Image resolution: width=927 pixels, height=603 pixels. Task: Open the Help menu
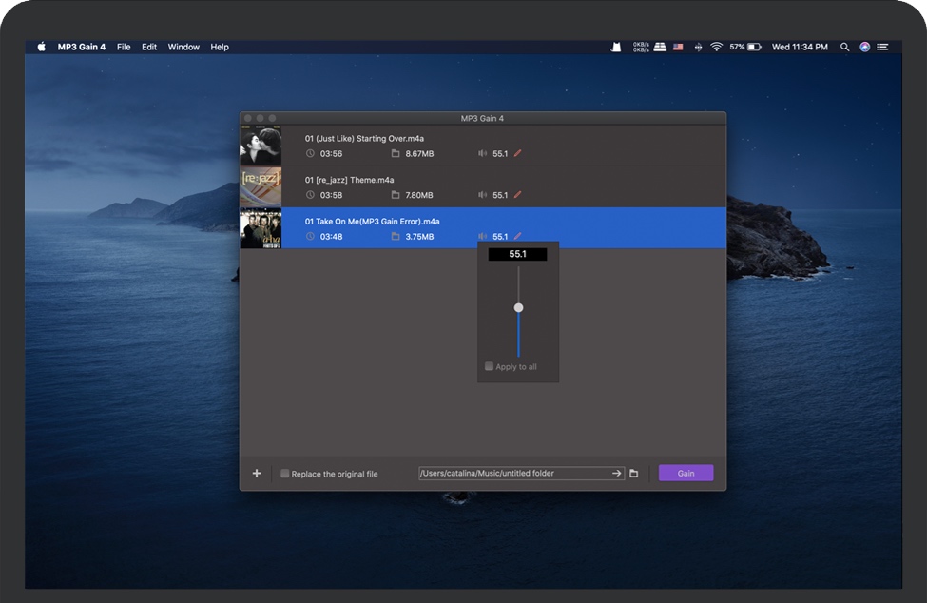click(220, 47)
